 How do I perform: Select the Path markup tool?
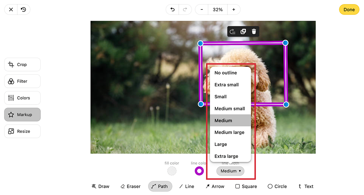pyautogui.click(x=160, y=186)
